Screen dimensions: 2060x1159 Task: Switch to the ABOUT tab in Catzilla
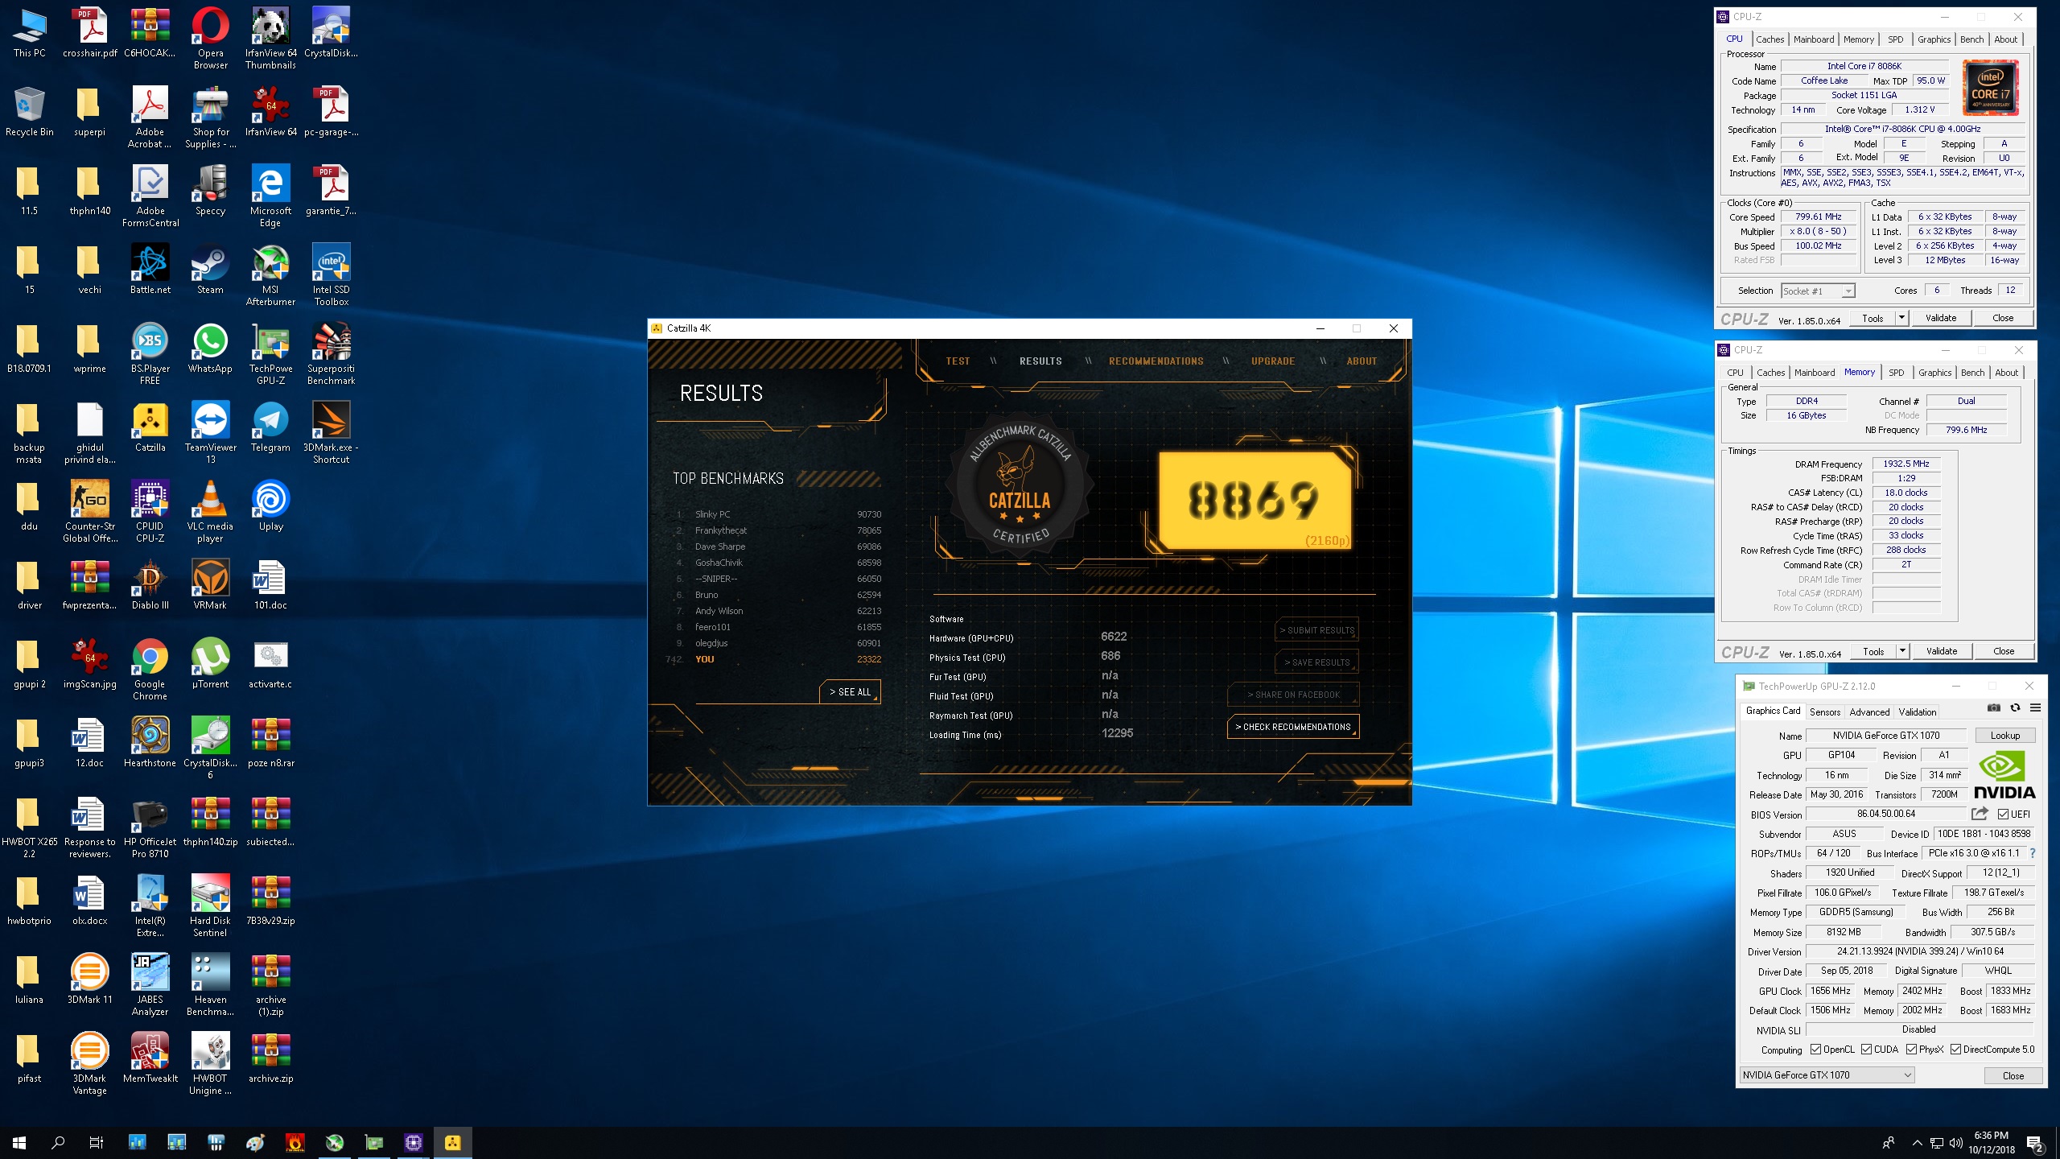1362,361
